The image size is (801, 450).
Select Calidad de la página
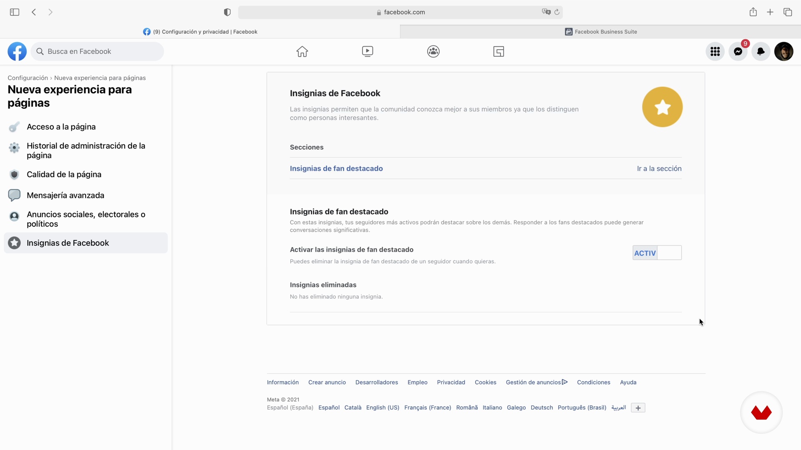pos(86,174)
